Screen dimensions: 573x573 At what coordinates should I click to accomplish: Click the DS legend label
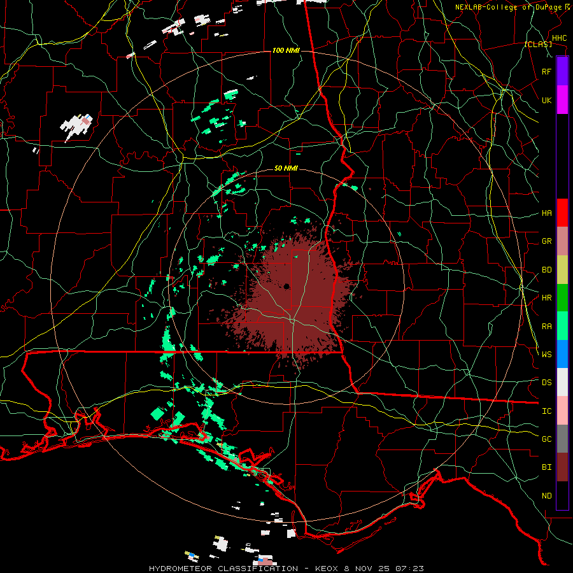click(x=546, y=383)
